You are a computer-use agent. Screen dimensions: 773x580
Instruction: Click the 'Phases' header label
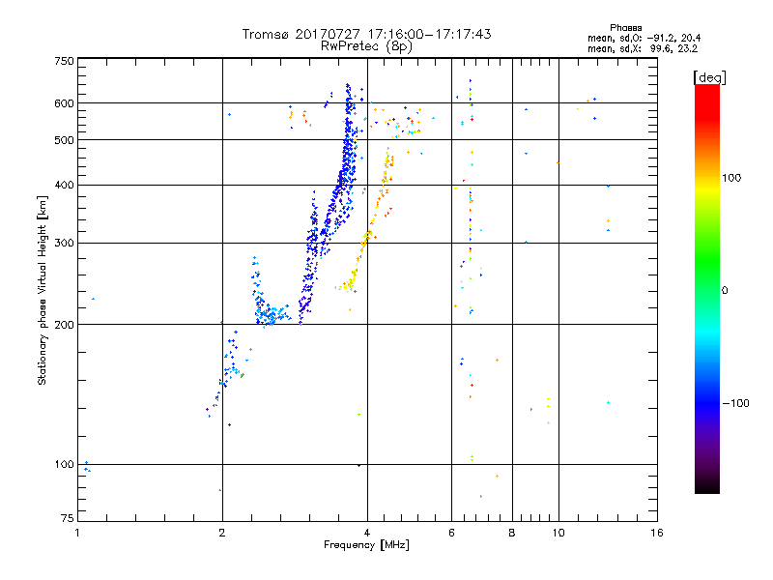click(625, 28)
